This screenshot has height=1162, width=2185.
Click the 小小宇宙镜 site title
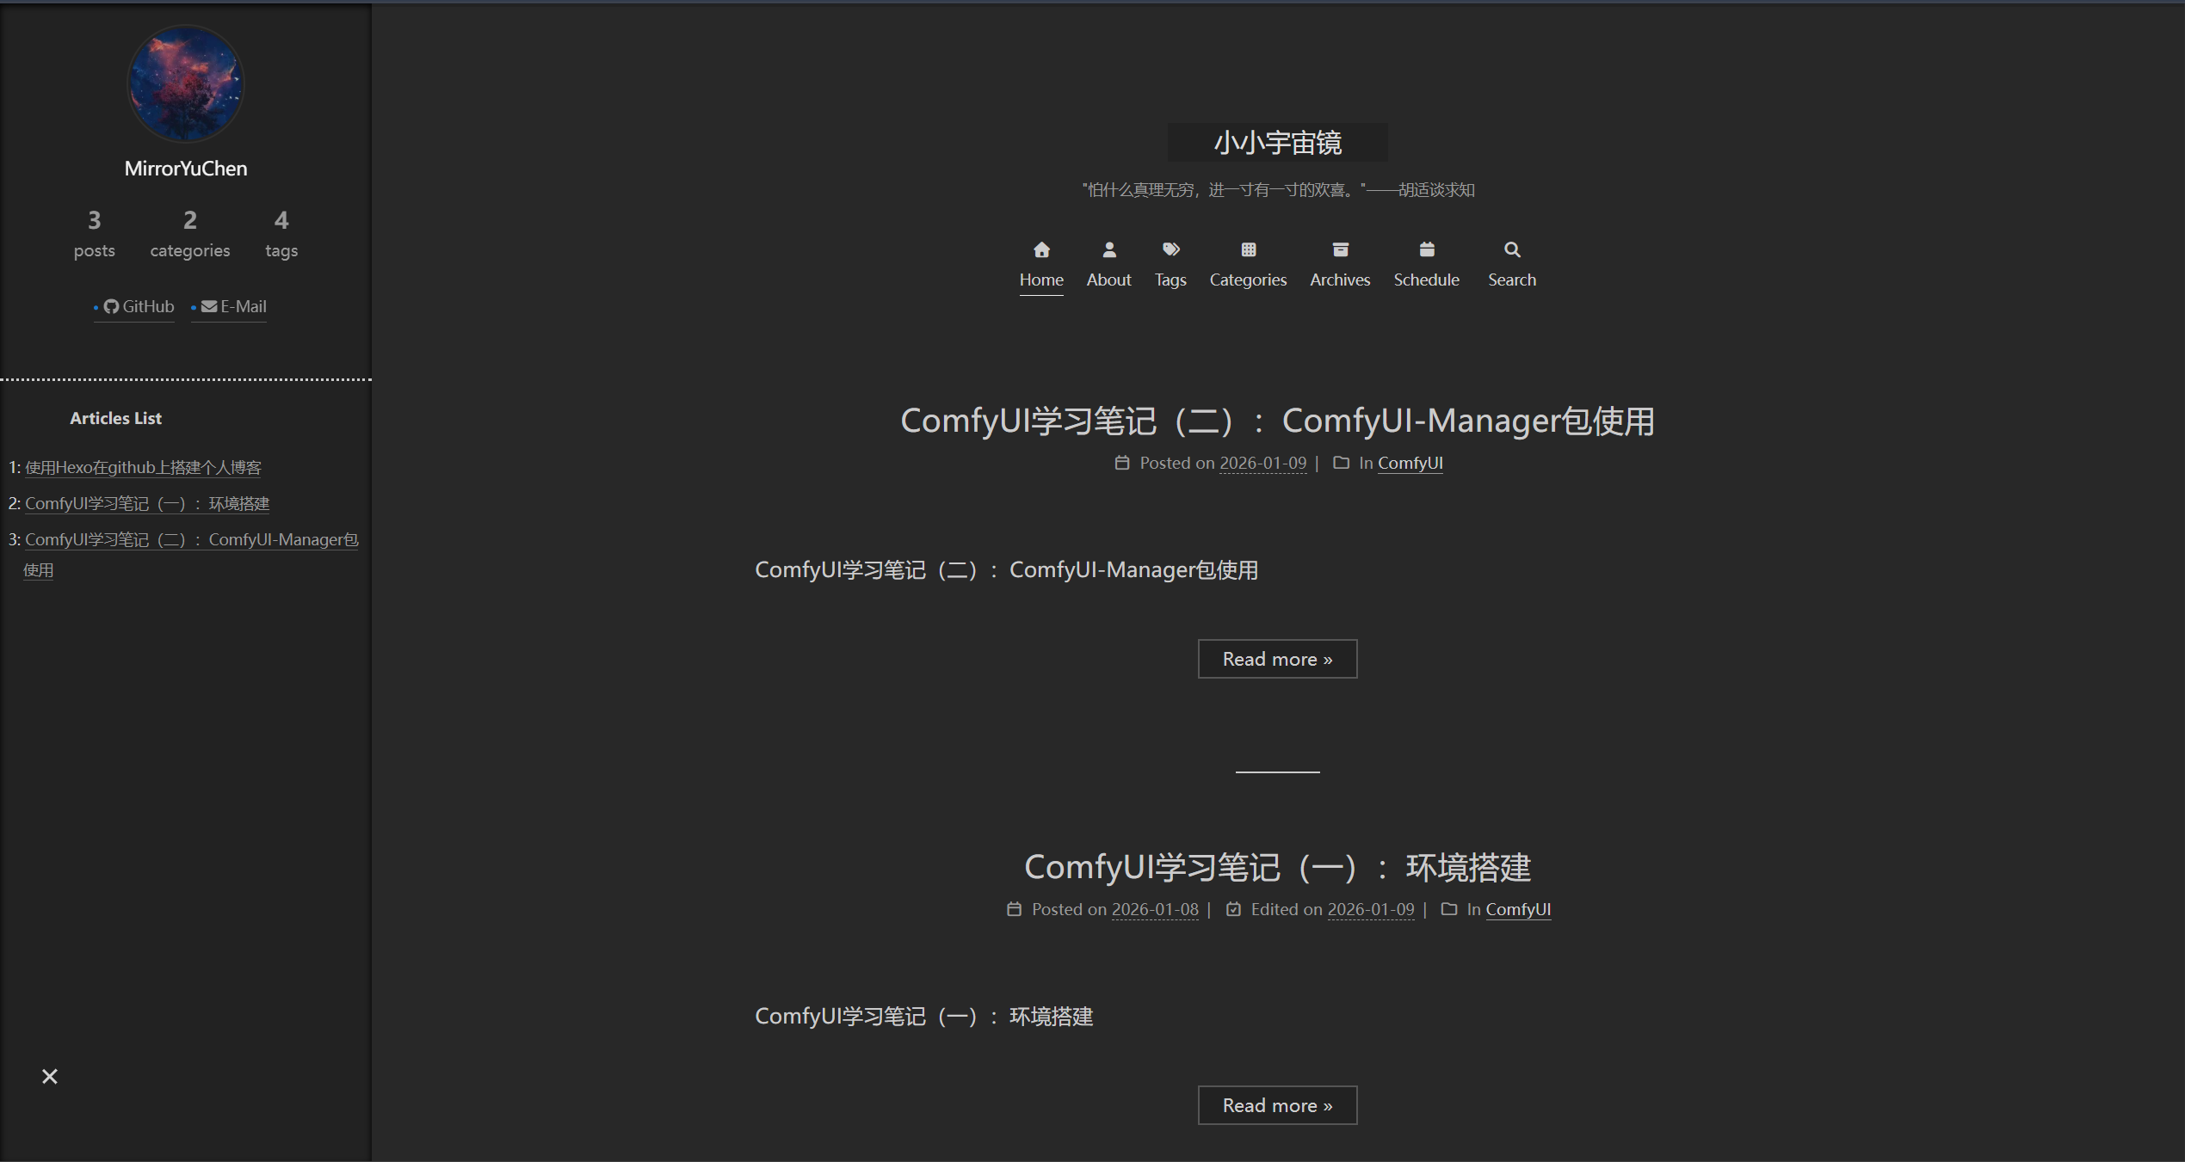click(x=1277, y=143)
